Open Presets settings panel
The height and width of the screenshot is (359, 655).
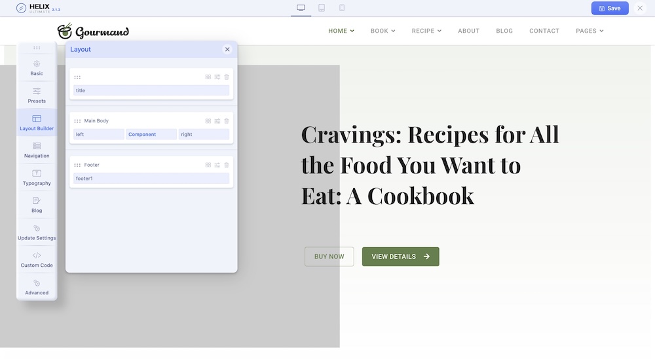coord(37,95)
